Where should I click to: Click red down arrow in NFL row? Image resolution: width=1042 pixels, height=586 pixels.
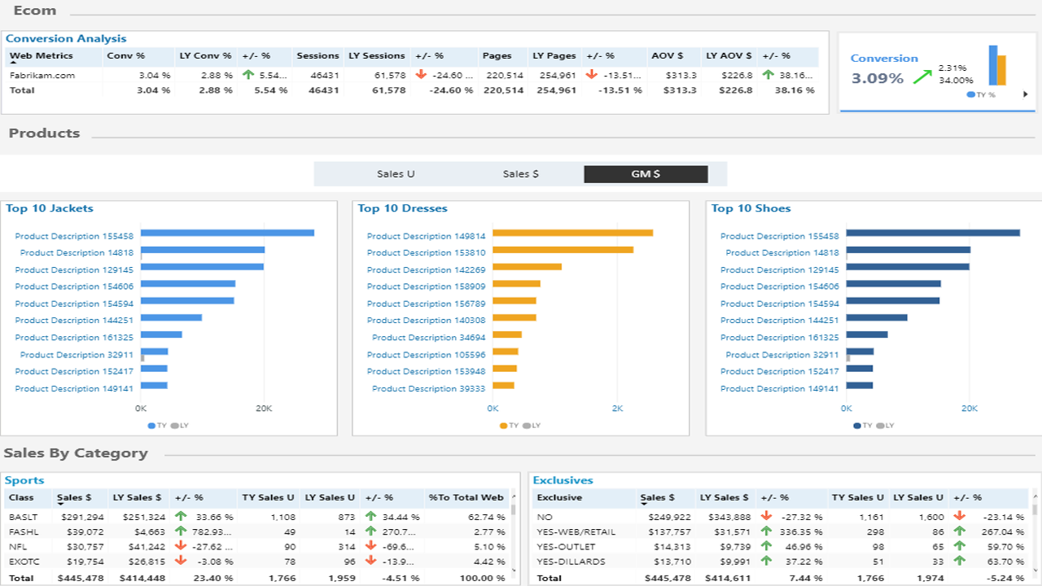(181, 547)
